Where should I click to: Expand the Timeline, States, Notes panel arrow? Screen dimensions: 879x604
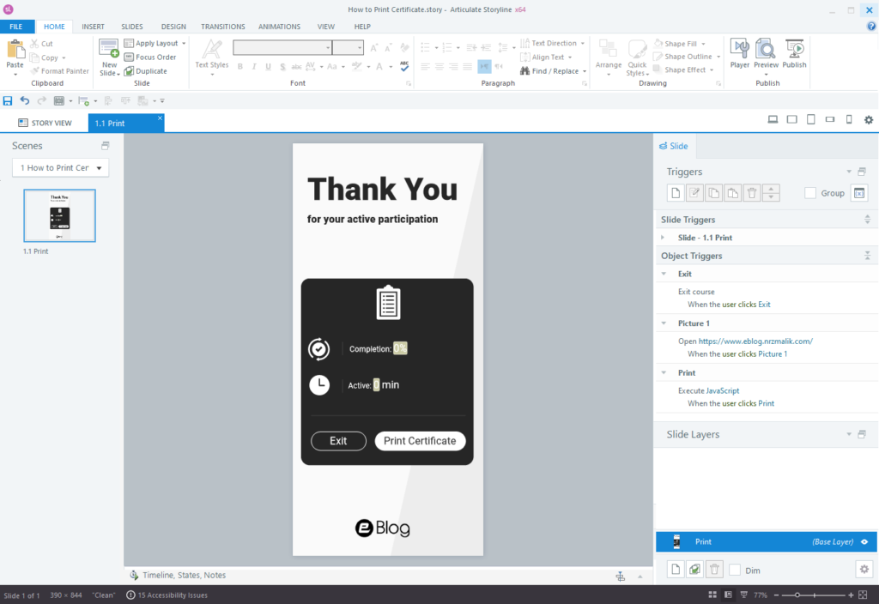pyautogui.click(x=640, y=576)
